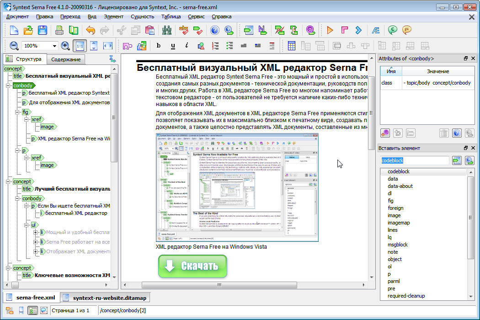Run spell check abc icon
This screenshot has width=480, height=320.
point(184,30)
